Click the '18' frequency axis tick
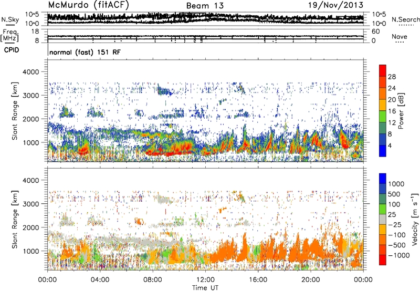The image size is (420, 291). tap(35, 32)
